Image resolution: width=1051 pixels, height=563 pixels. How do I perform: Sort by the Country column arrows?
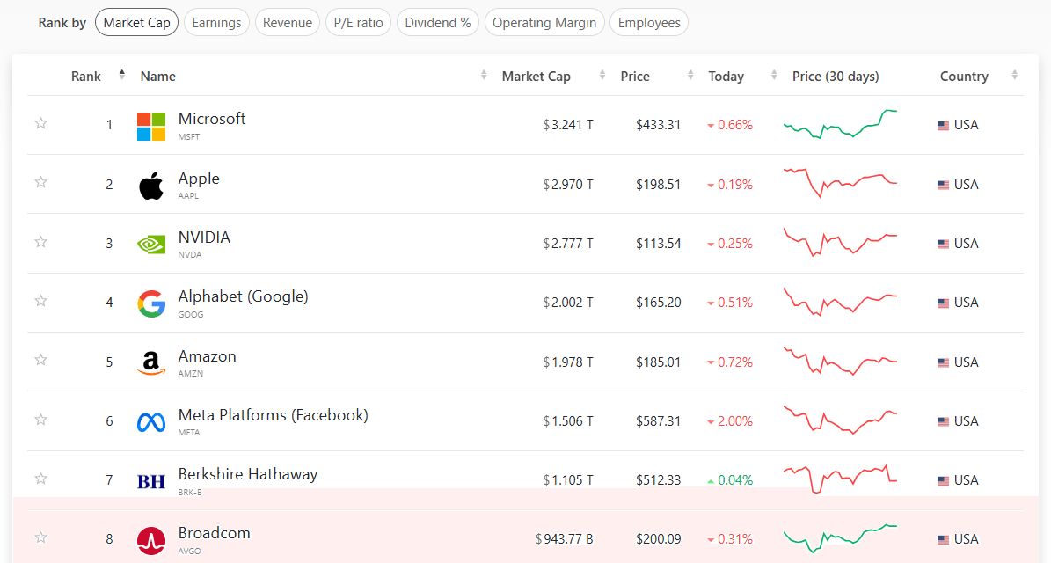[x=1014, y=75]
